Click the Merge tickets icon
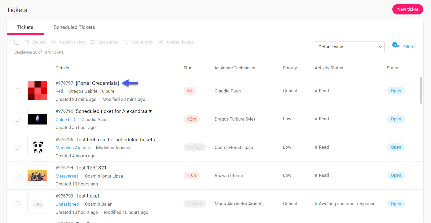 pos(161,42)
